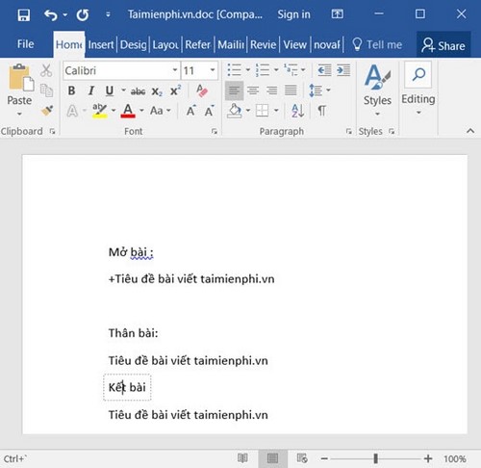Screen dimensions: 481x468
Task: Switch to the Insert tab
Action: point(101,44)
